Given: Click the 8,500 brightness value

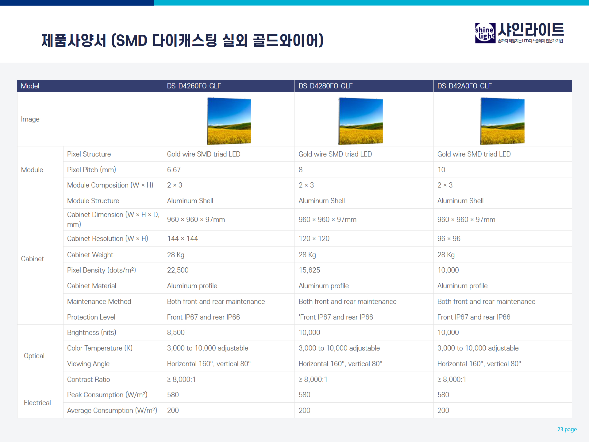Looking at the screenshot, I should click(x=176, y=332).
